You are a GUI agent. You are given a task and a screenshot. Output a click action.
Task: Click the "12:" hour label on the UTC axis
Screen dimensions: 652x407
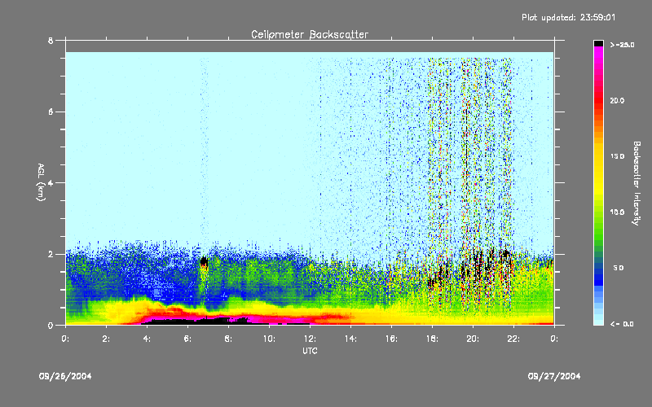(310, 339)
